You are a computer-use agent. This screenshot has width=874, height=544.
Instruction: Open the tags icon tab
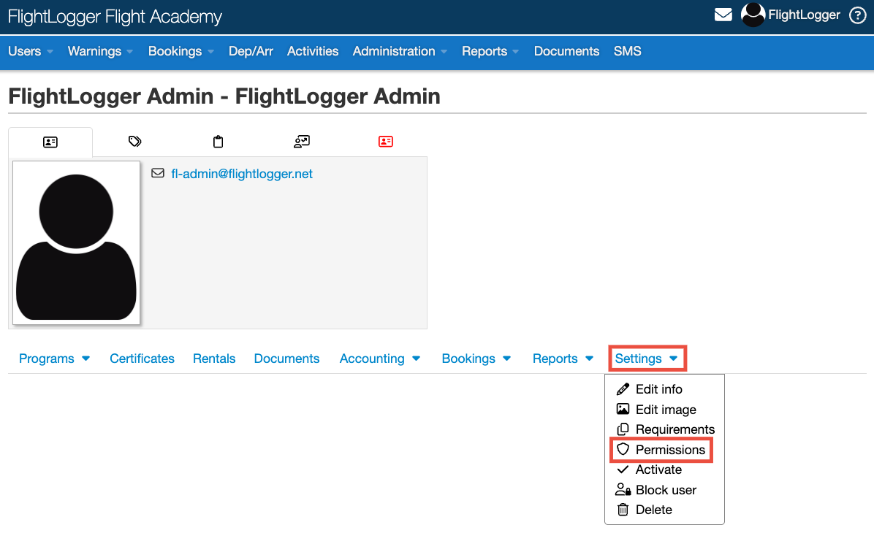coord(134,142)
